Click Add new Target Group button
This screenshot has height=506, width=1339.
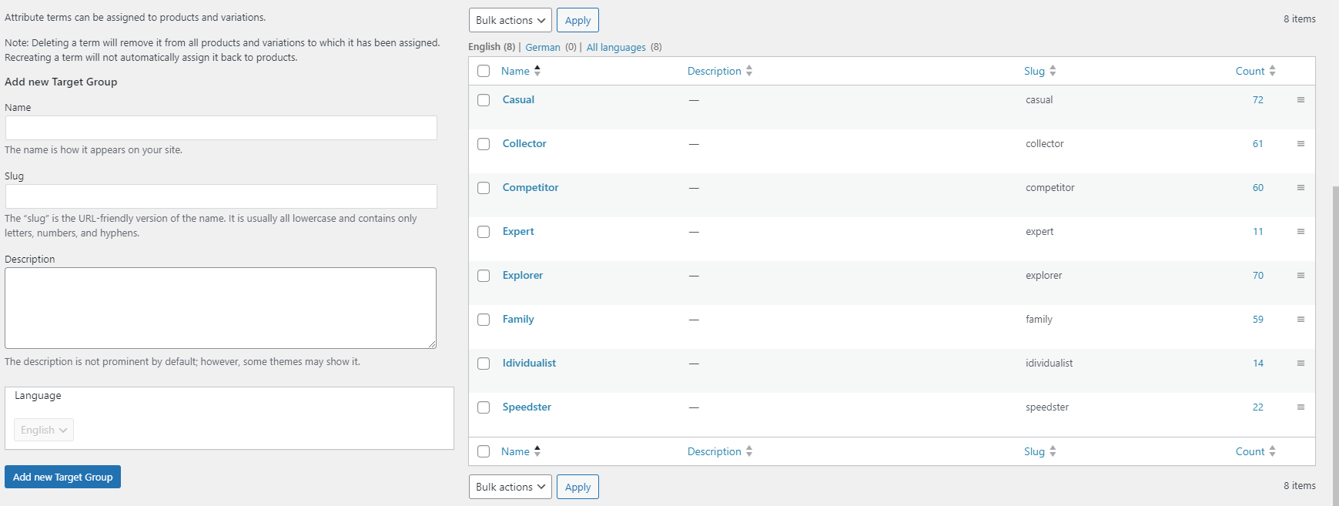62,477
